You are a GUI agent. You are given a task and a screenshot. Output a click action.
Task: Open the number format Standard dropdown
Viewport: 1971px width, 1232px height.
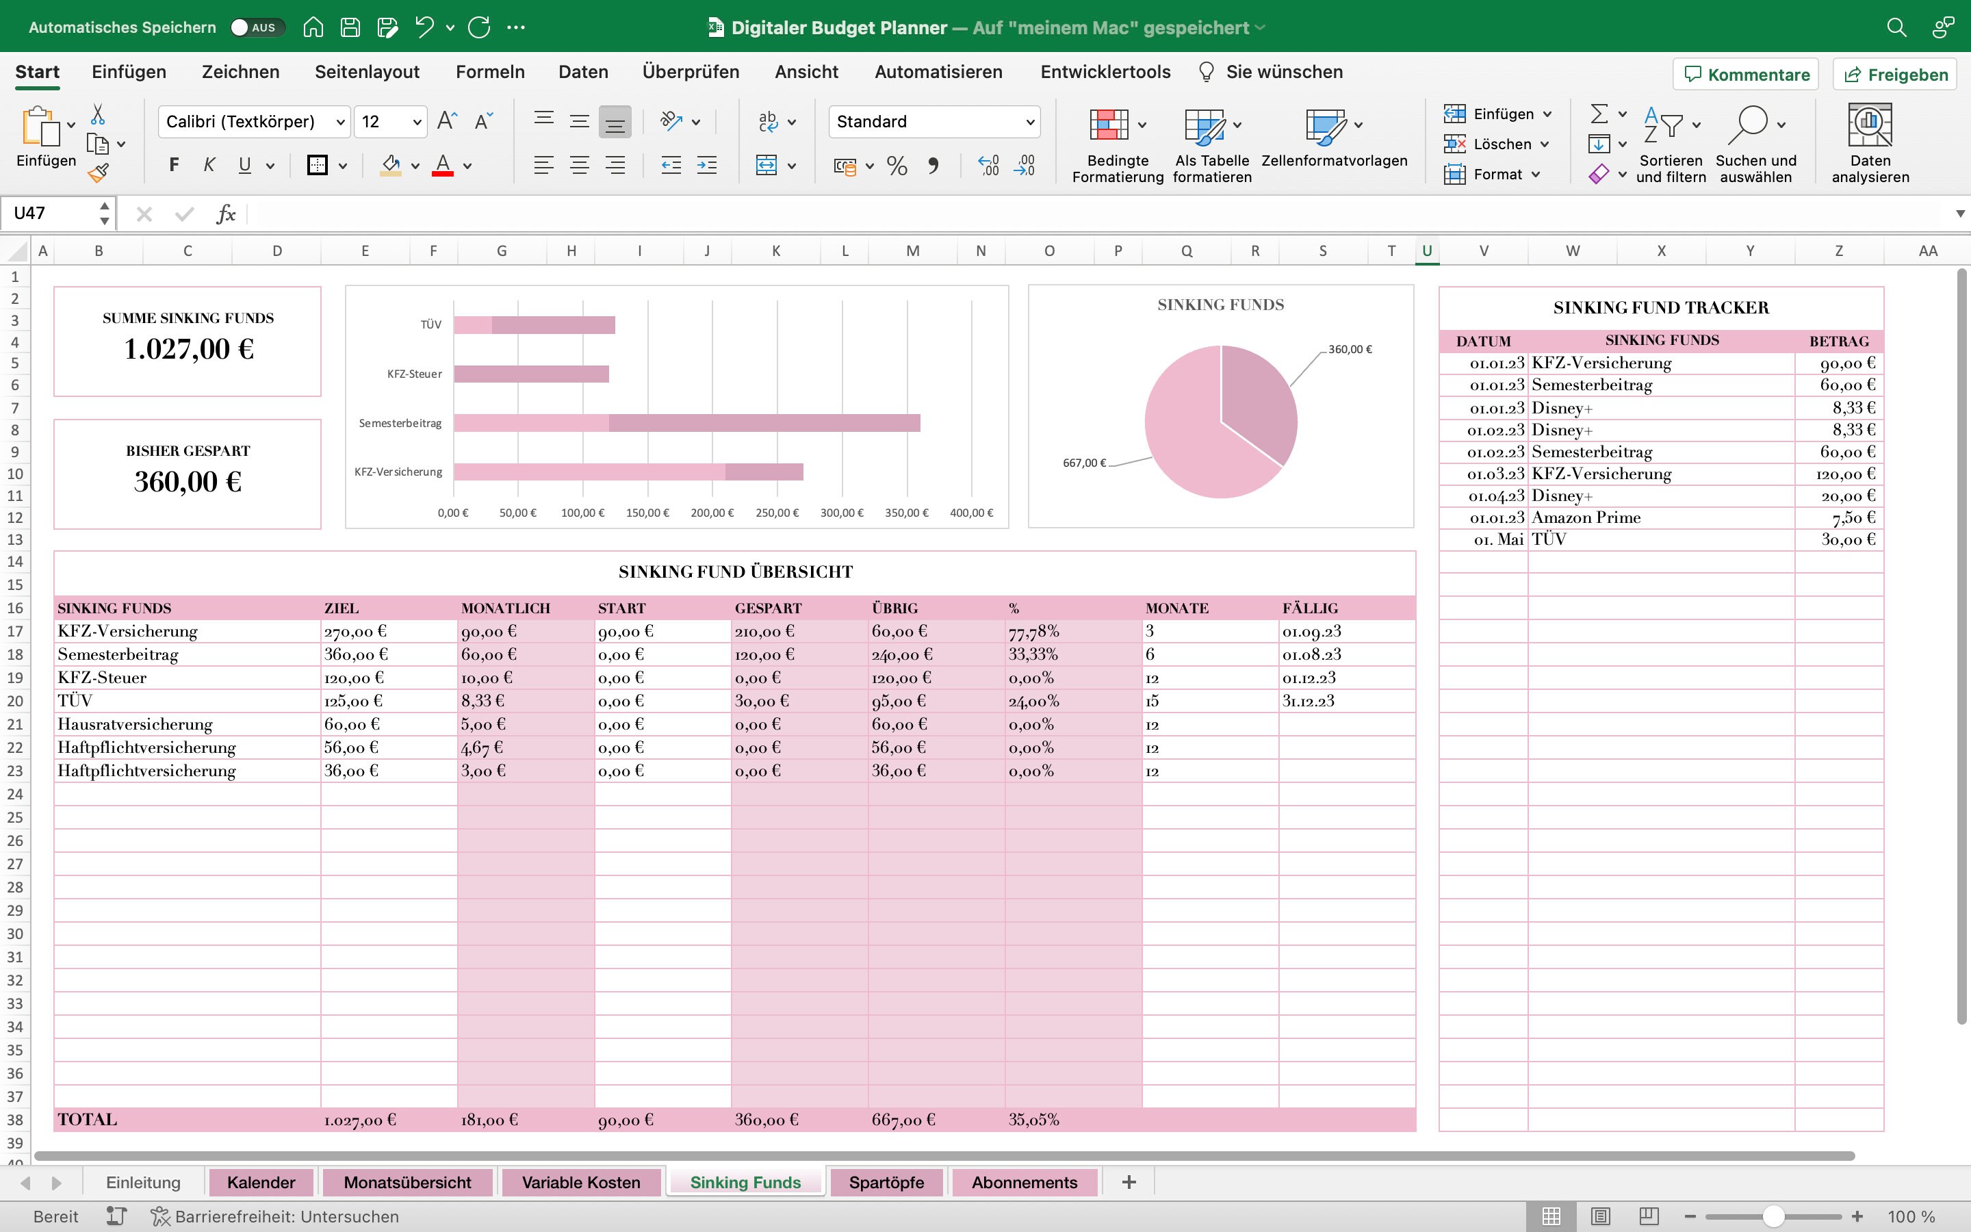[x=1030, y=123]
